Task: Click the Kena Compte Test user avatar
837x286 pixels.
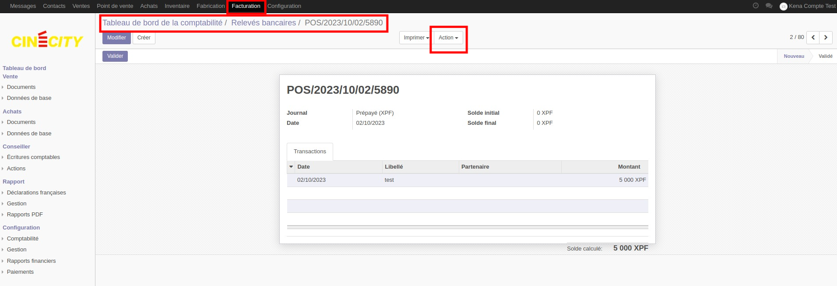Action: click(784, 6)
